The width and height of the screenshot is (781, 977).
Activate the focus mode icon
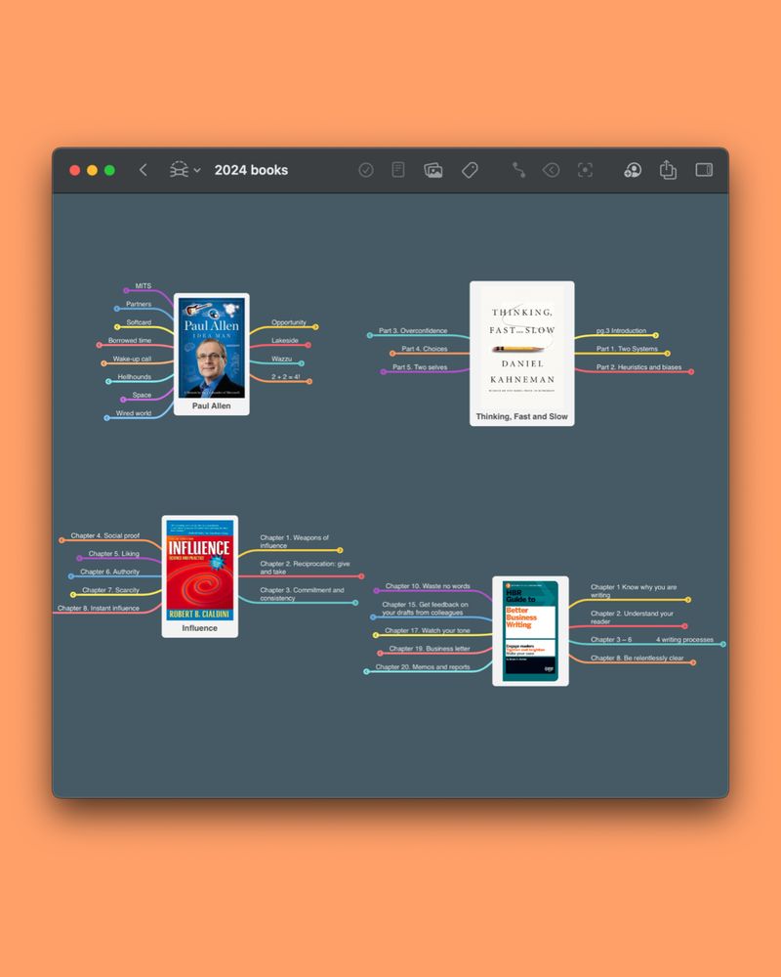[x=585, y=170]
